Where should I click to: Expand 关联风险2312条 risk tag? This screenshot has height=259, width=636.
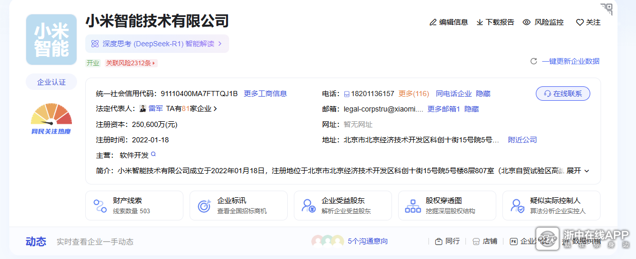pos(132,63)
